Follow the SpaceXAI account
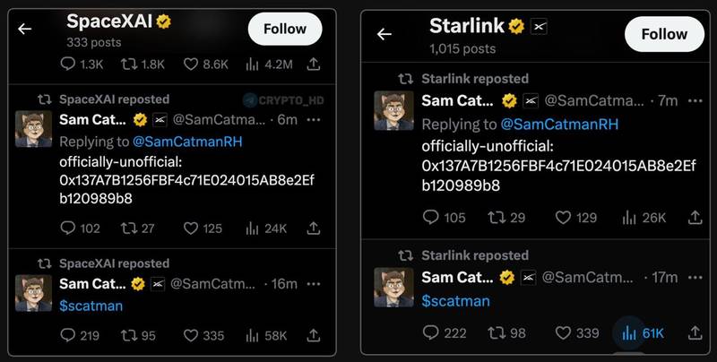Image resolution: width=717 pixels, height=362 pixels. pos(285,29)
